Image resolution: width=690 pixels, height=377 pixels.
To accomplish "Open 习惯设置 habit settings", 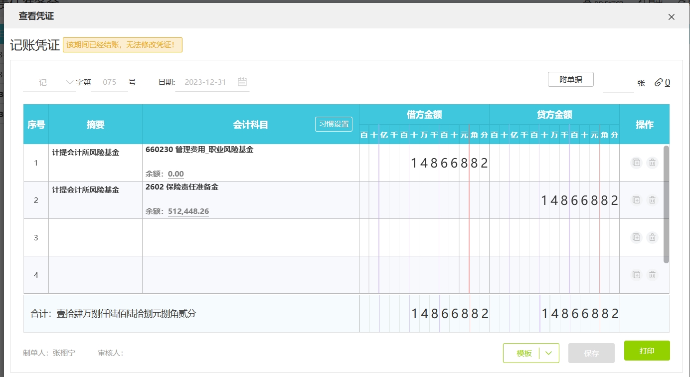I will (x=334, y=124).
